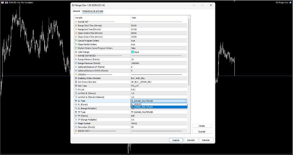Click the Risk Type enum icon
Image resolution: width=293 pixels, height=155 pixels.
pos(76,86)
